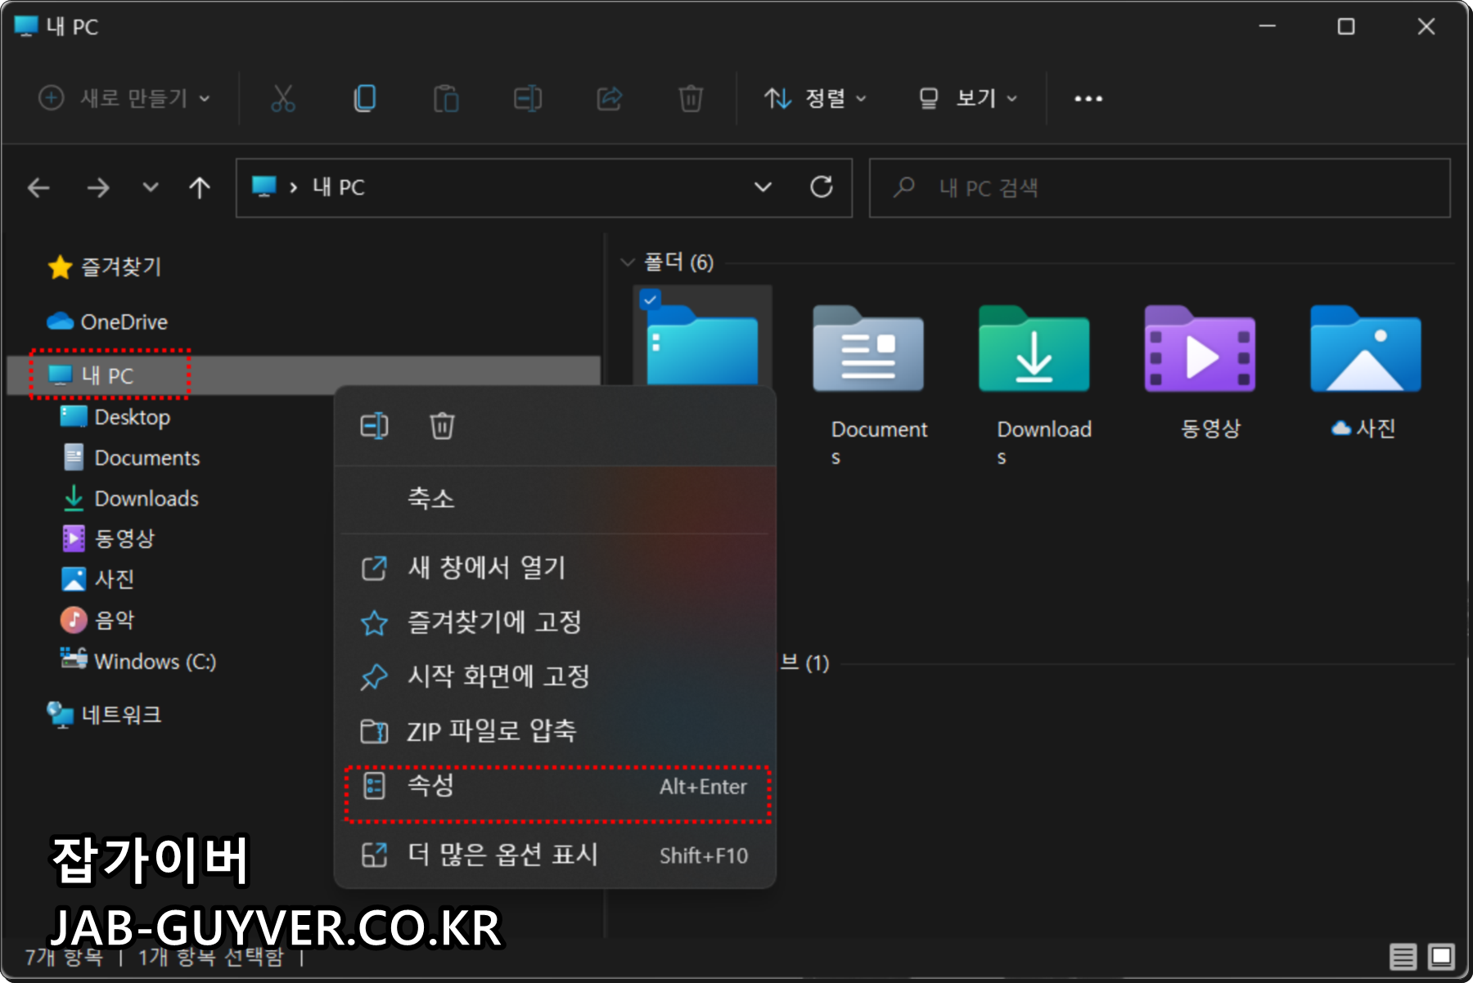Refresh the 내 PC location
Screen dimensions: 1473x983
pyautogui.click(x=822, y=187)
